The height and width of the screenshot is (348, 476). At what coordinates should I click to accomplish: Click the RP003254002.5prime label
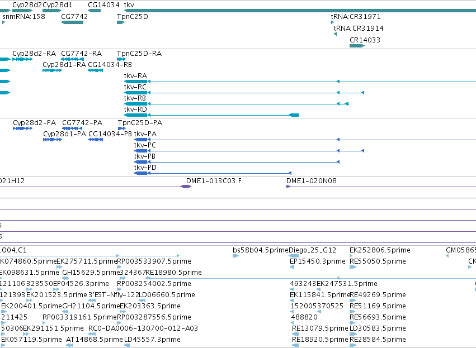[154, 284]
